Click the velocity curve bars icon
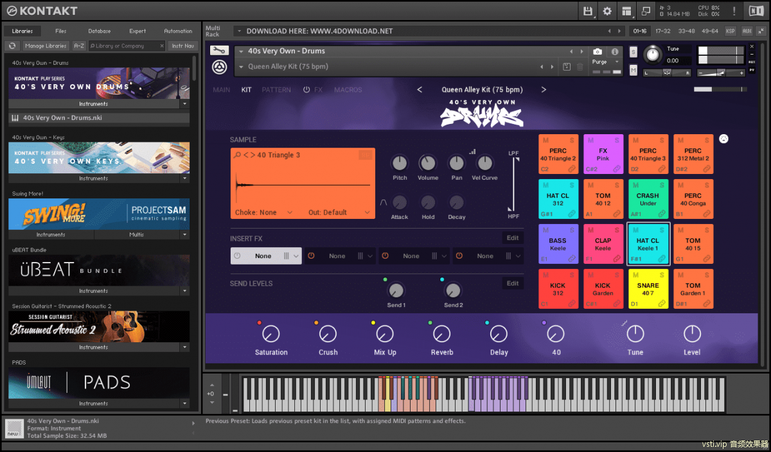 [x=473, y=152]
